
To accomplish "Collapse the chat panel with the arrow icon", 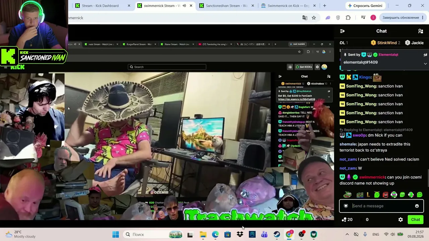I will 342,31.
